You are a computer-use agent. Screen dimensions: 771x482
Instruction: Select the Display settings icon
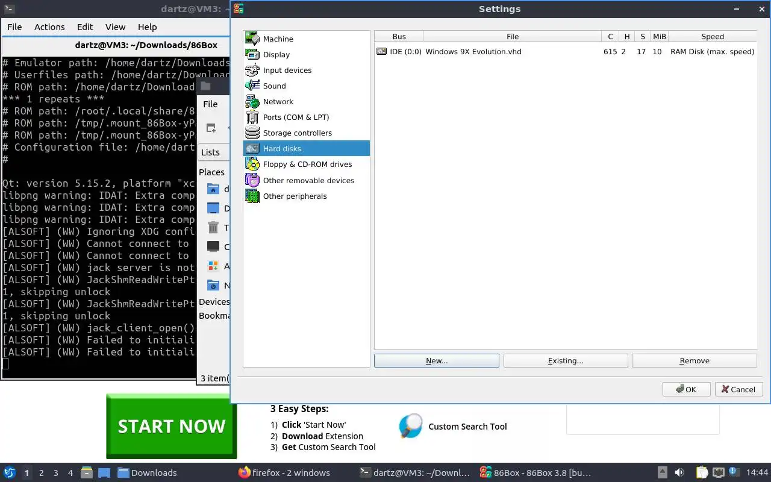(252, 54)
